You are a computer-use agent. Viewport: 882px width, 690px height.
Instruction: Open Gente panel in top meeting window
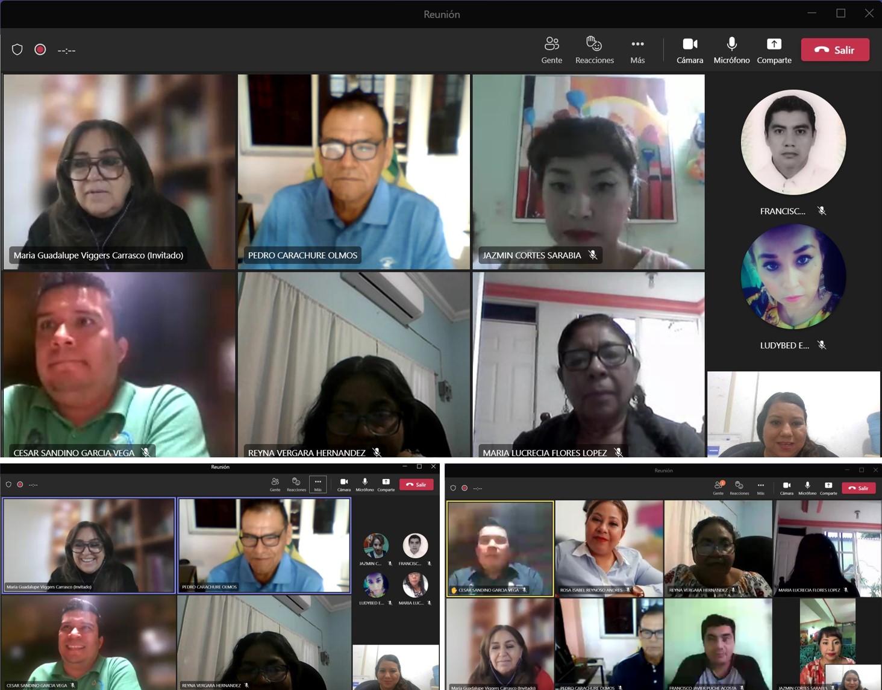(x=551, y=50)
